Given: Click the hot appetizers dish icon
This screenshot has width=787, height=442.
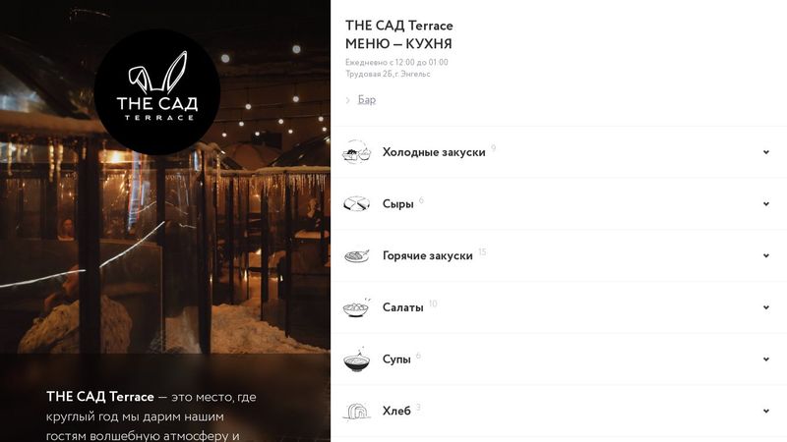Looking at the screenshot, I should [357, 255].
